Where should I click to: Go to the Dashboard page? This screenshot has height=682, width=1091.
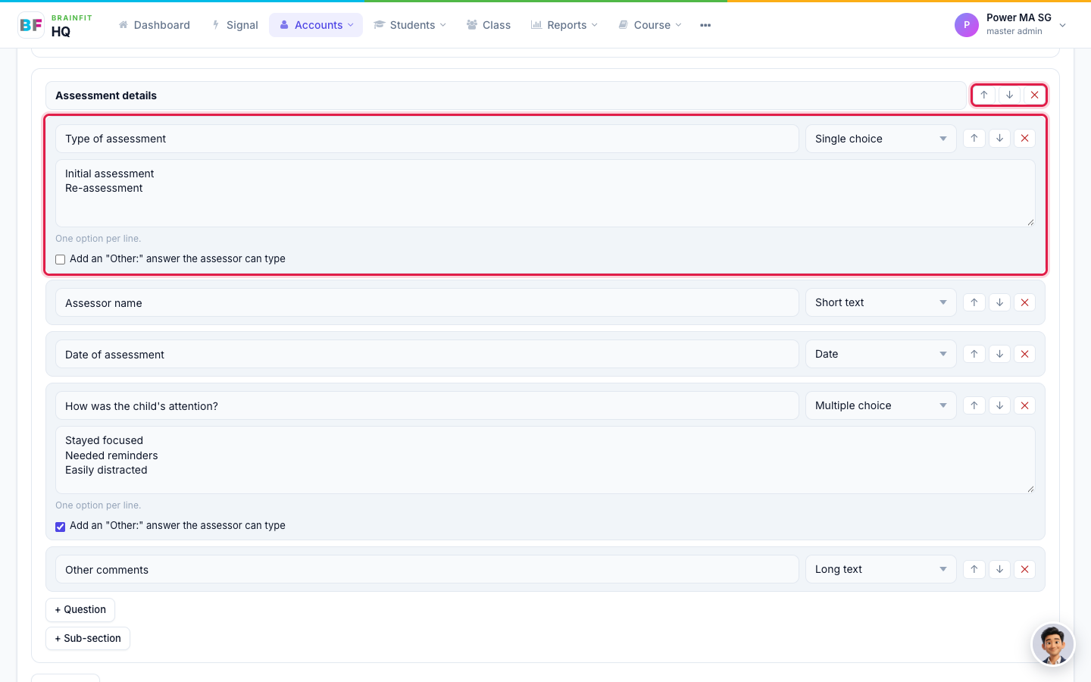click(154, 25)
